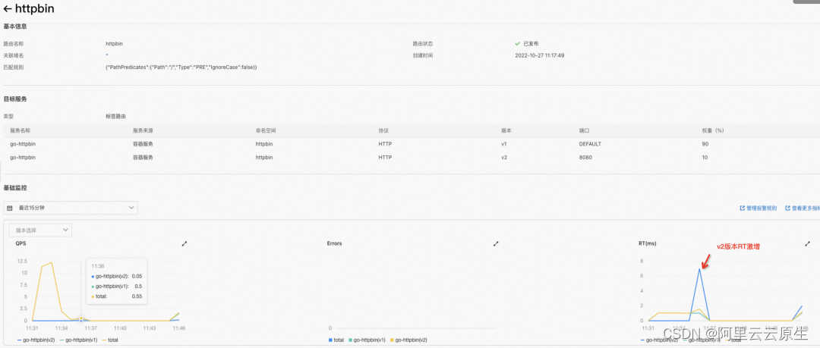Click the httpbin namespace in the v1 row
Viewport: 820px width, 348px height.
264,144
